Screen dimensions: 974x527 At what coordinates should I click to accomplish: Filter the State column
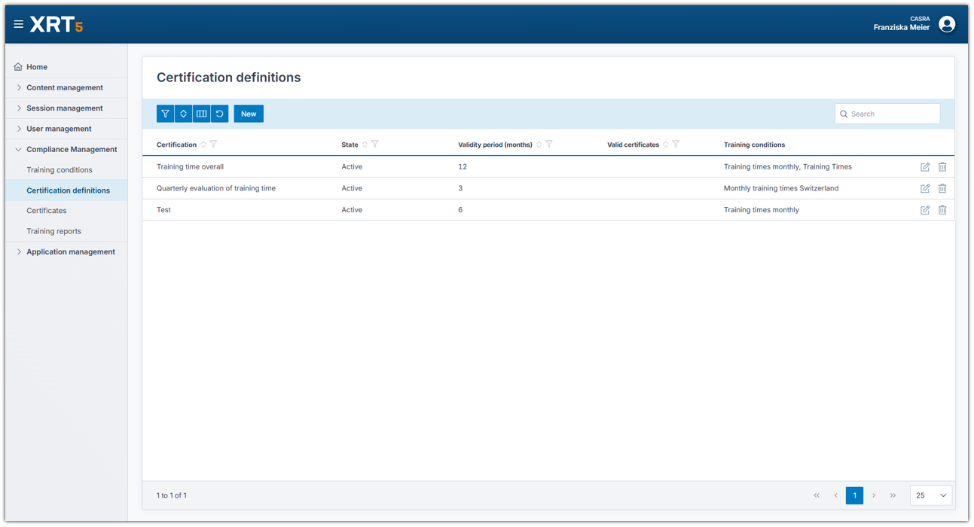375,145
